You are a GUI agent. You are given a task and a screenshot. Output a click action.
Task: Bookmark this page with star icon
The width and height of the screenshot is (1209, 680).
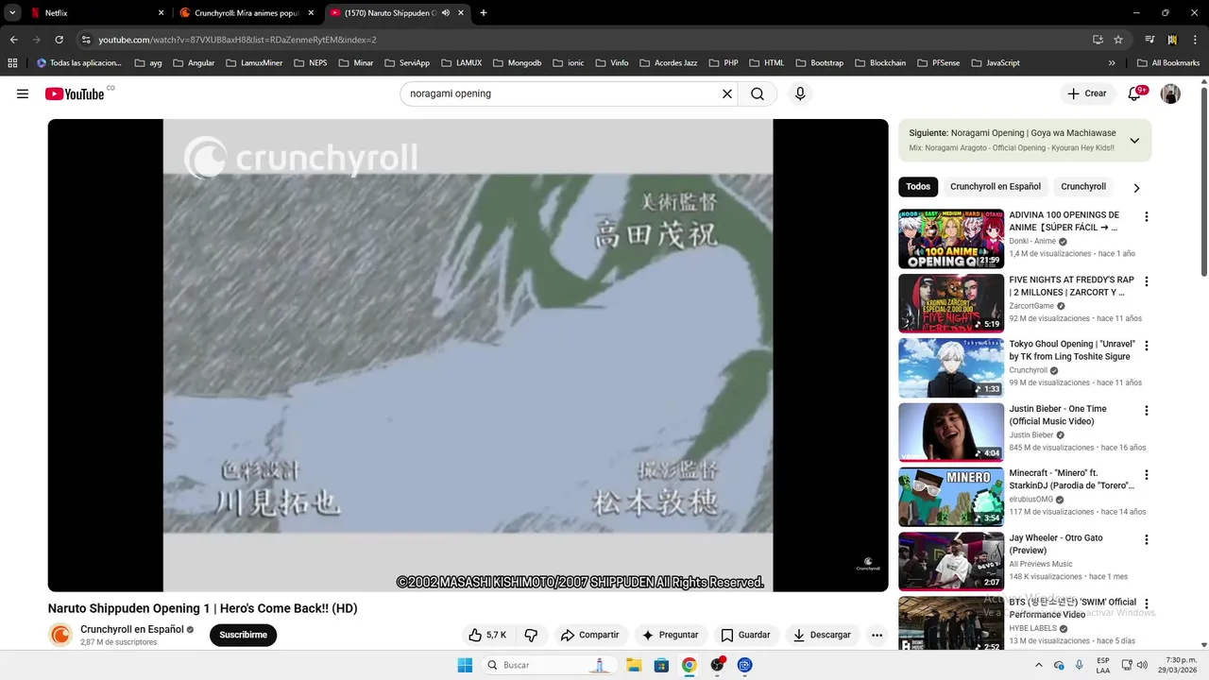click(1118, 40)
